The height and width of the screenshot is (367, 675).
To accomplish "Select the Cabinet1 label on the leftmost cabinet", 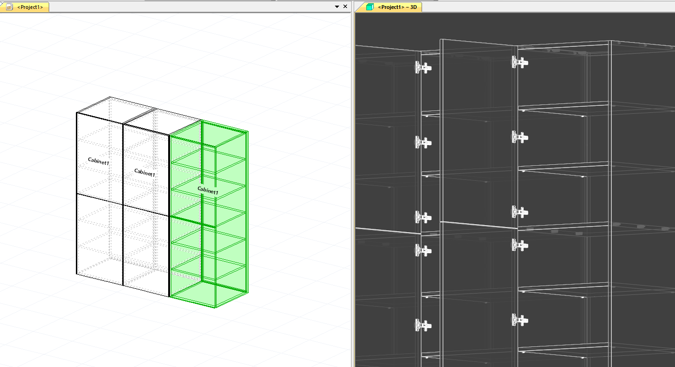I will [x=99, y=161].
